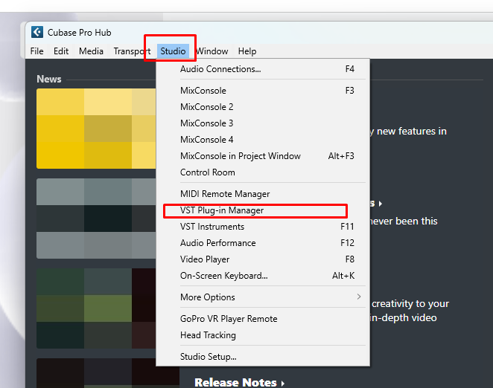Viewport: 493px width, 388px height.
Task: Open the Release Notes link
Action: pyautogui.click(x=239, y=383)
